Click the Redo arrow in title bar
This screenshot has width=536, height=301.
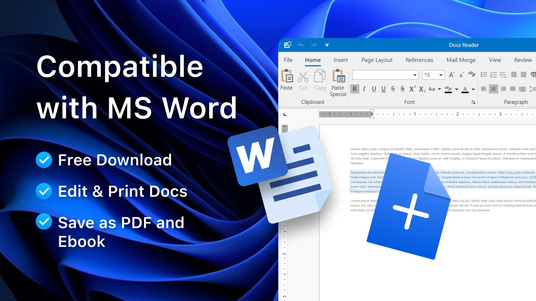click(x=314, y=45)
